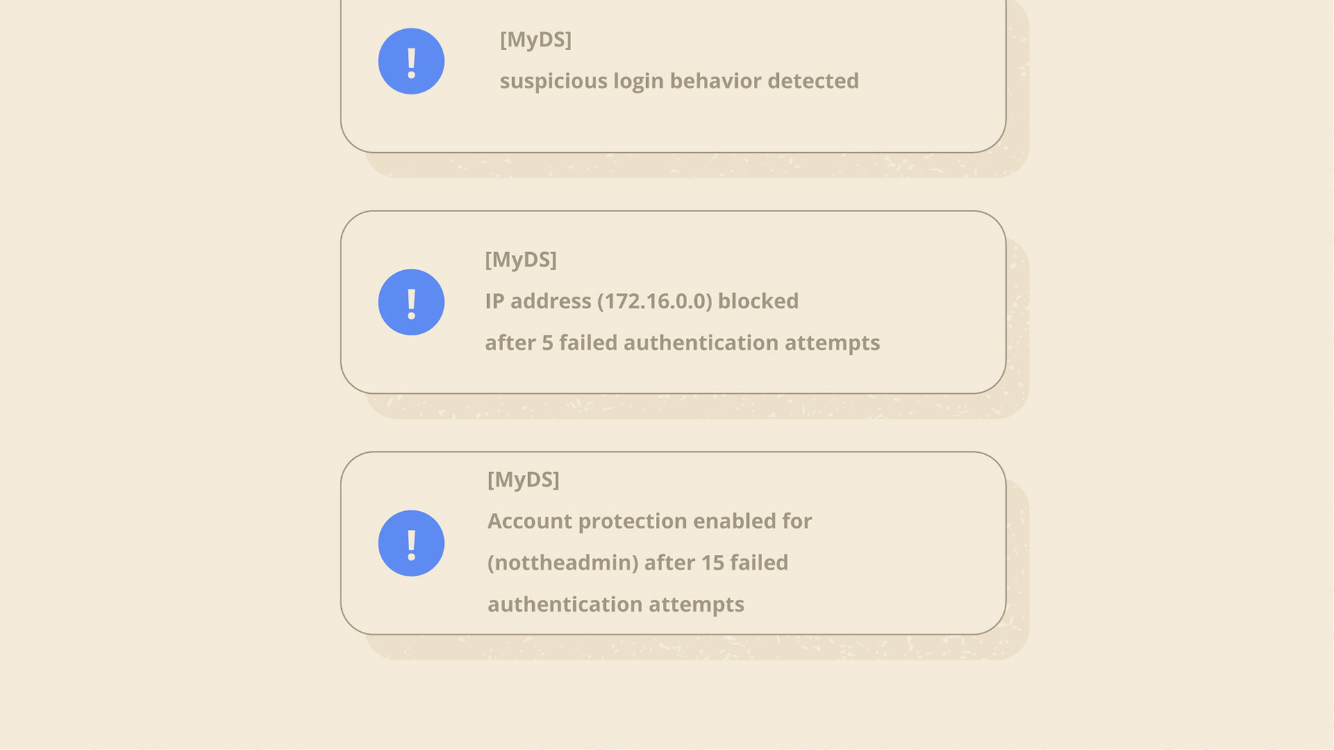Open the suspicious login notification card

pyautogui.click(x=673, y=76)
